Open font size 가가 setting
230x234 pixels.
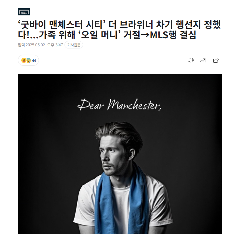pos(203,60)
